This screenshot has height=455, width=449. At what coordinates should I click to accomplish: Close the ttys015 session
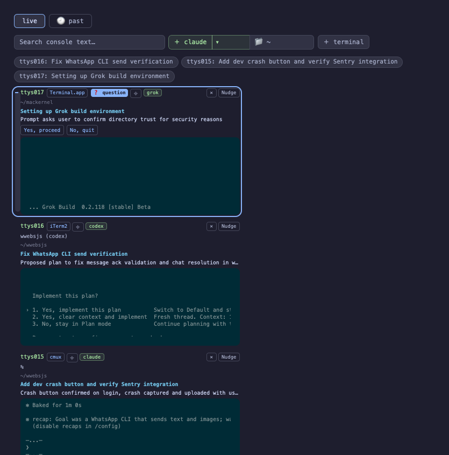[211, 357]
